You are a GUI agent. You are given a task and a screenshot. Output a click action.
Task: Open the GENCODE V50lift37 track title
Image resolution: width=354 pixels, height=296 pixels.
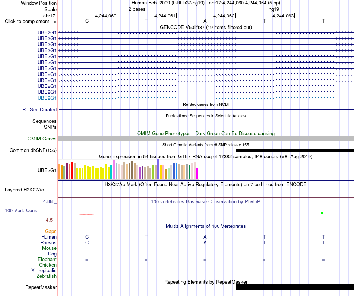(x=206, y=27)
